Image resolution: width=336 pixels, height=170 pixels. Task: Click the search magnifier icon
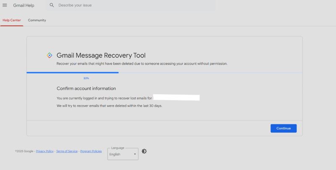coord(52,5)
